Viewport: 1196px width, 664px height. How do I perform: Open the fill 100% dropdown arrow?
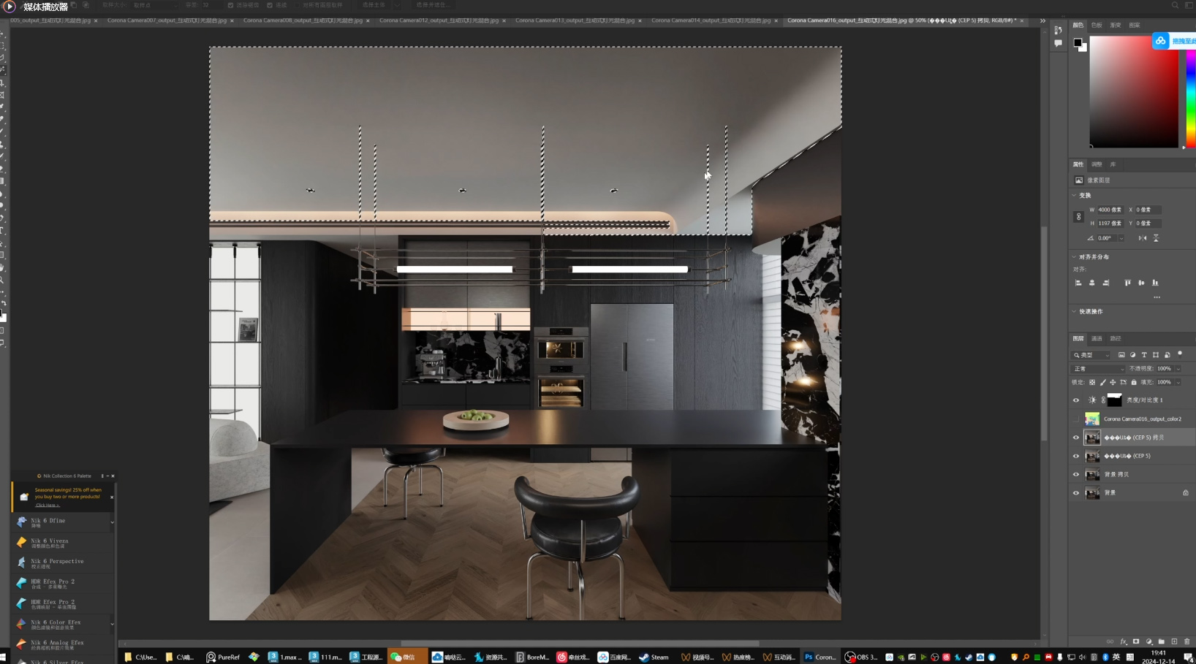[x=1178, y=382]
